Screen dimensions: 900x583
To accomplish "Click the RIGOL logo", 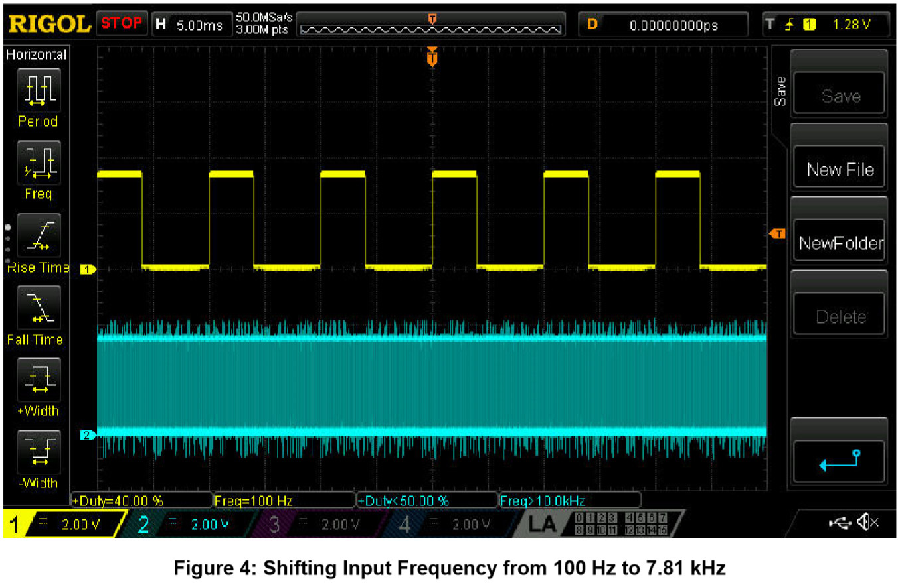I will 49,24.
